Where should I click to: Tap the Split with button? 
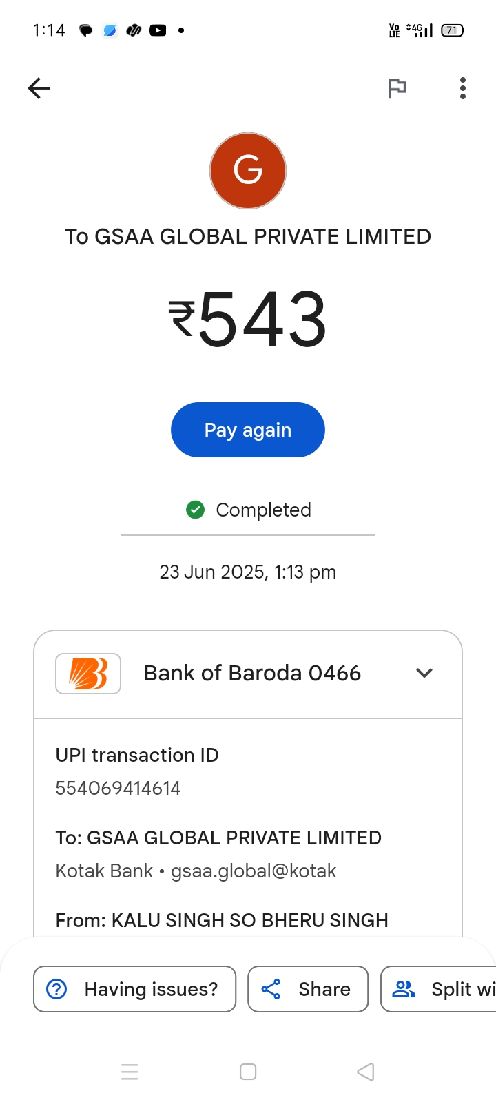tap(441, 989)
